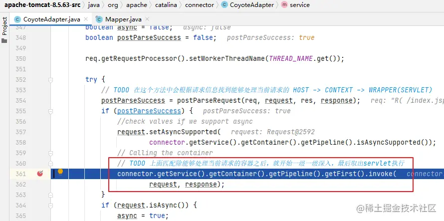Open the catalina breadcrumb folder
Screen dimensions: 444x221
166,5
